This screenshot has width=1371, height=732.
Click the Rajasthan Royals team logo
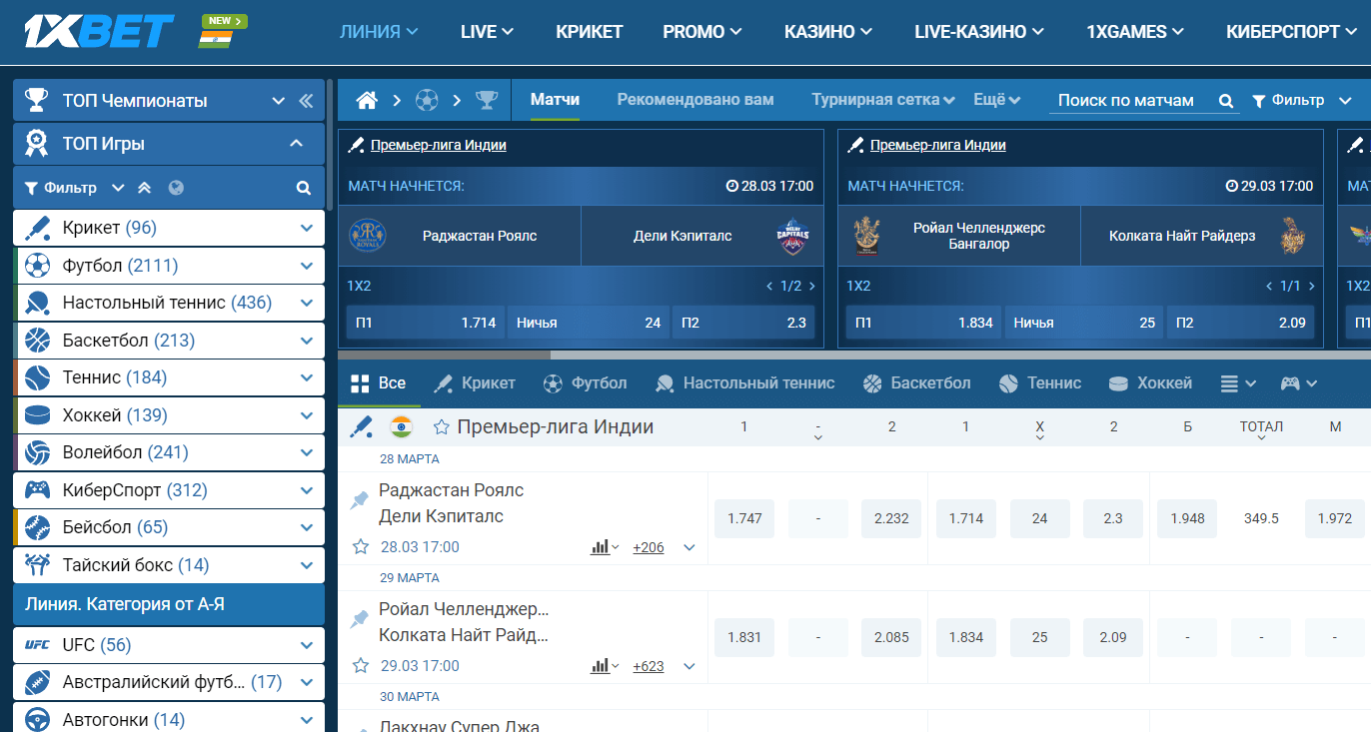[367, 237]
